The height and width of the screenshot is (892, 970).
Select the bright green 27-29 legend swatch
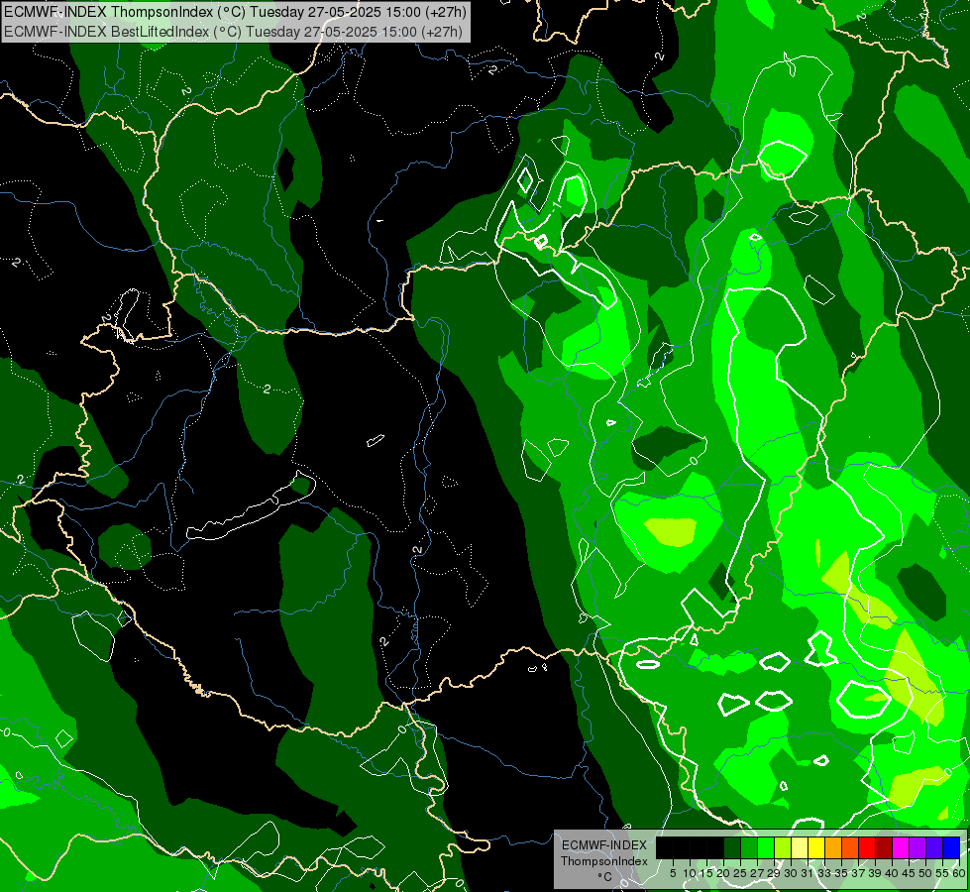(766, 847)
